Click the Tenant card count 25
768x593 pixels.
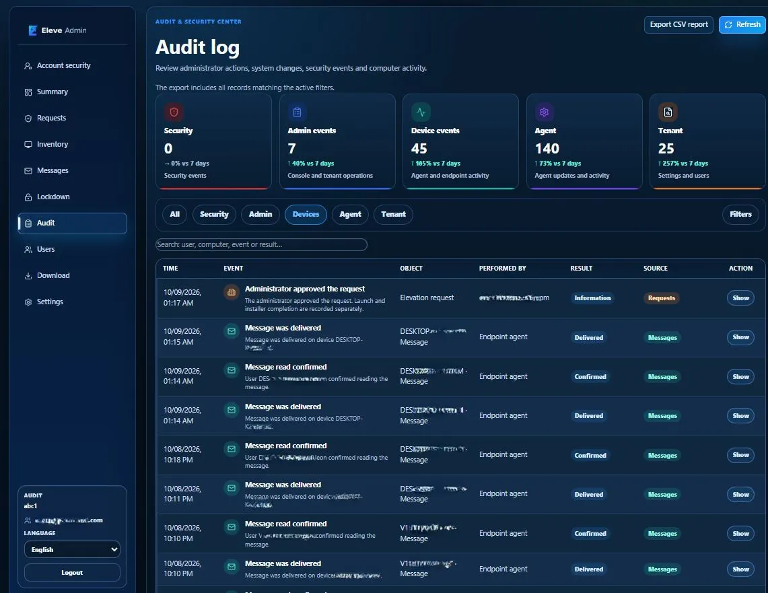point(666,148)
